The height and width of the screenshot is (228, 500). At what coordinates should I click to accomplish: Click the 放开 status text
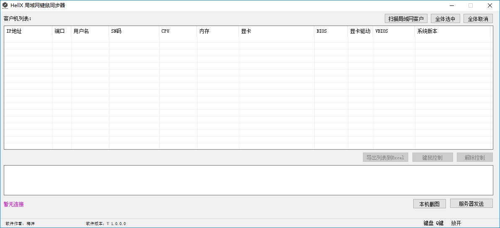click(456, 223)
